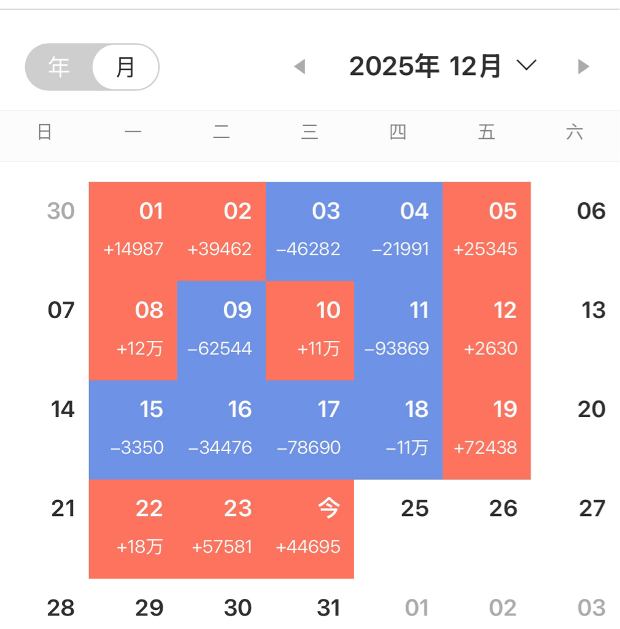Switch to year view (年)
This screenshot has height=629, width=620.
point(60,67)
